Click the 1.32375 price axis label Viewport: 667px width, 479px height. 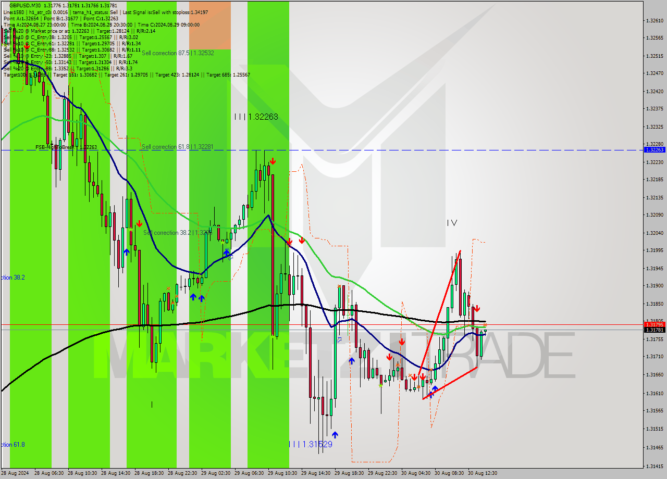(x=654, y=109)
